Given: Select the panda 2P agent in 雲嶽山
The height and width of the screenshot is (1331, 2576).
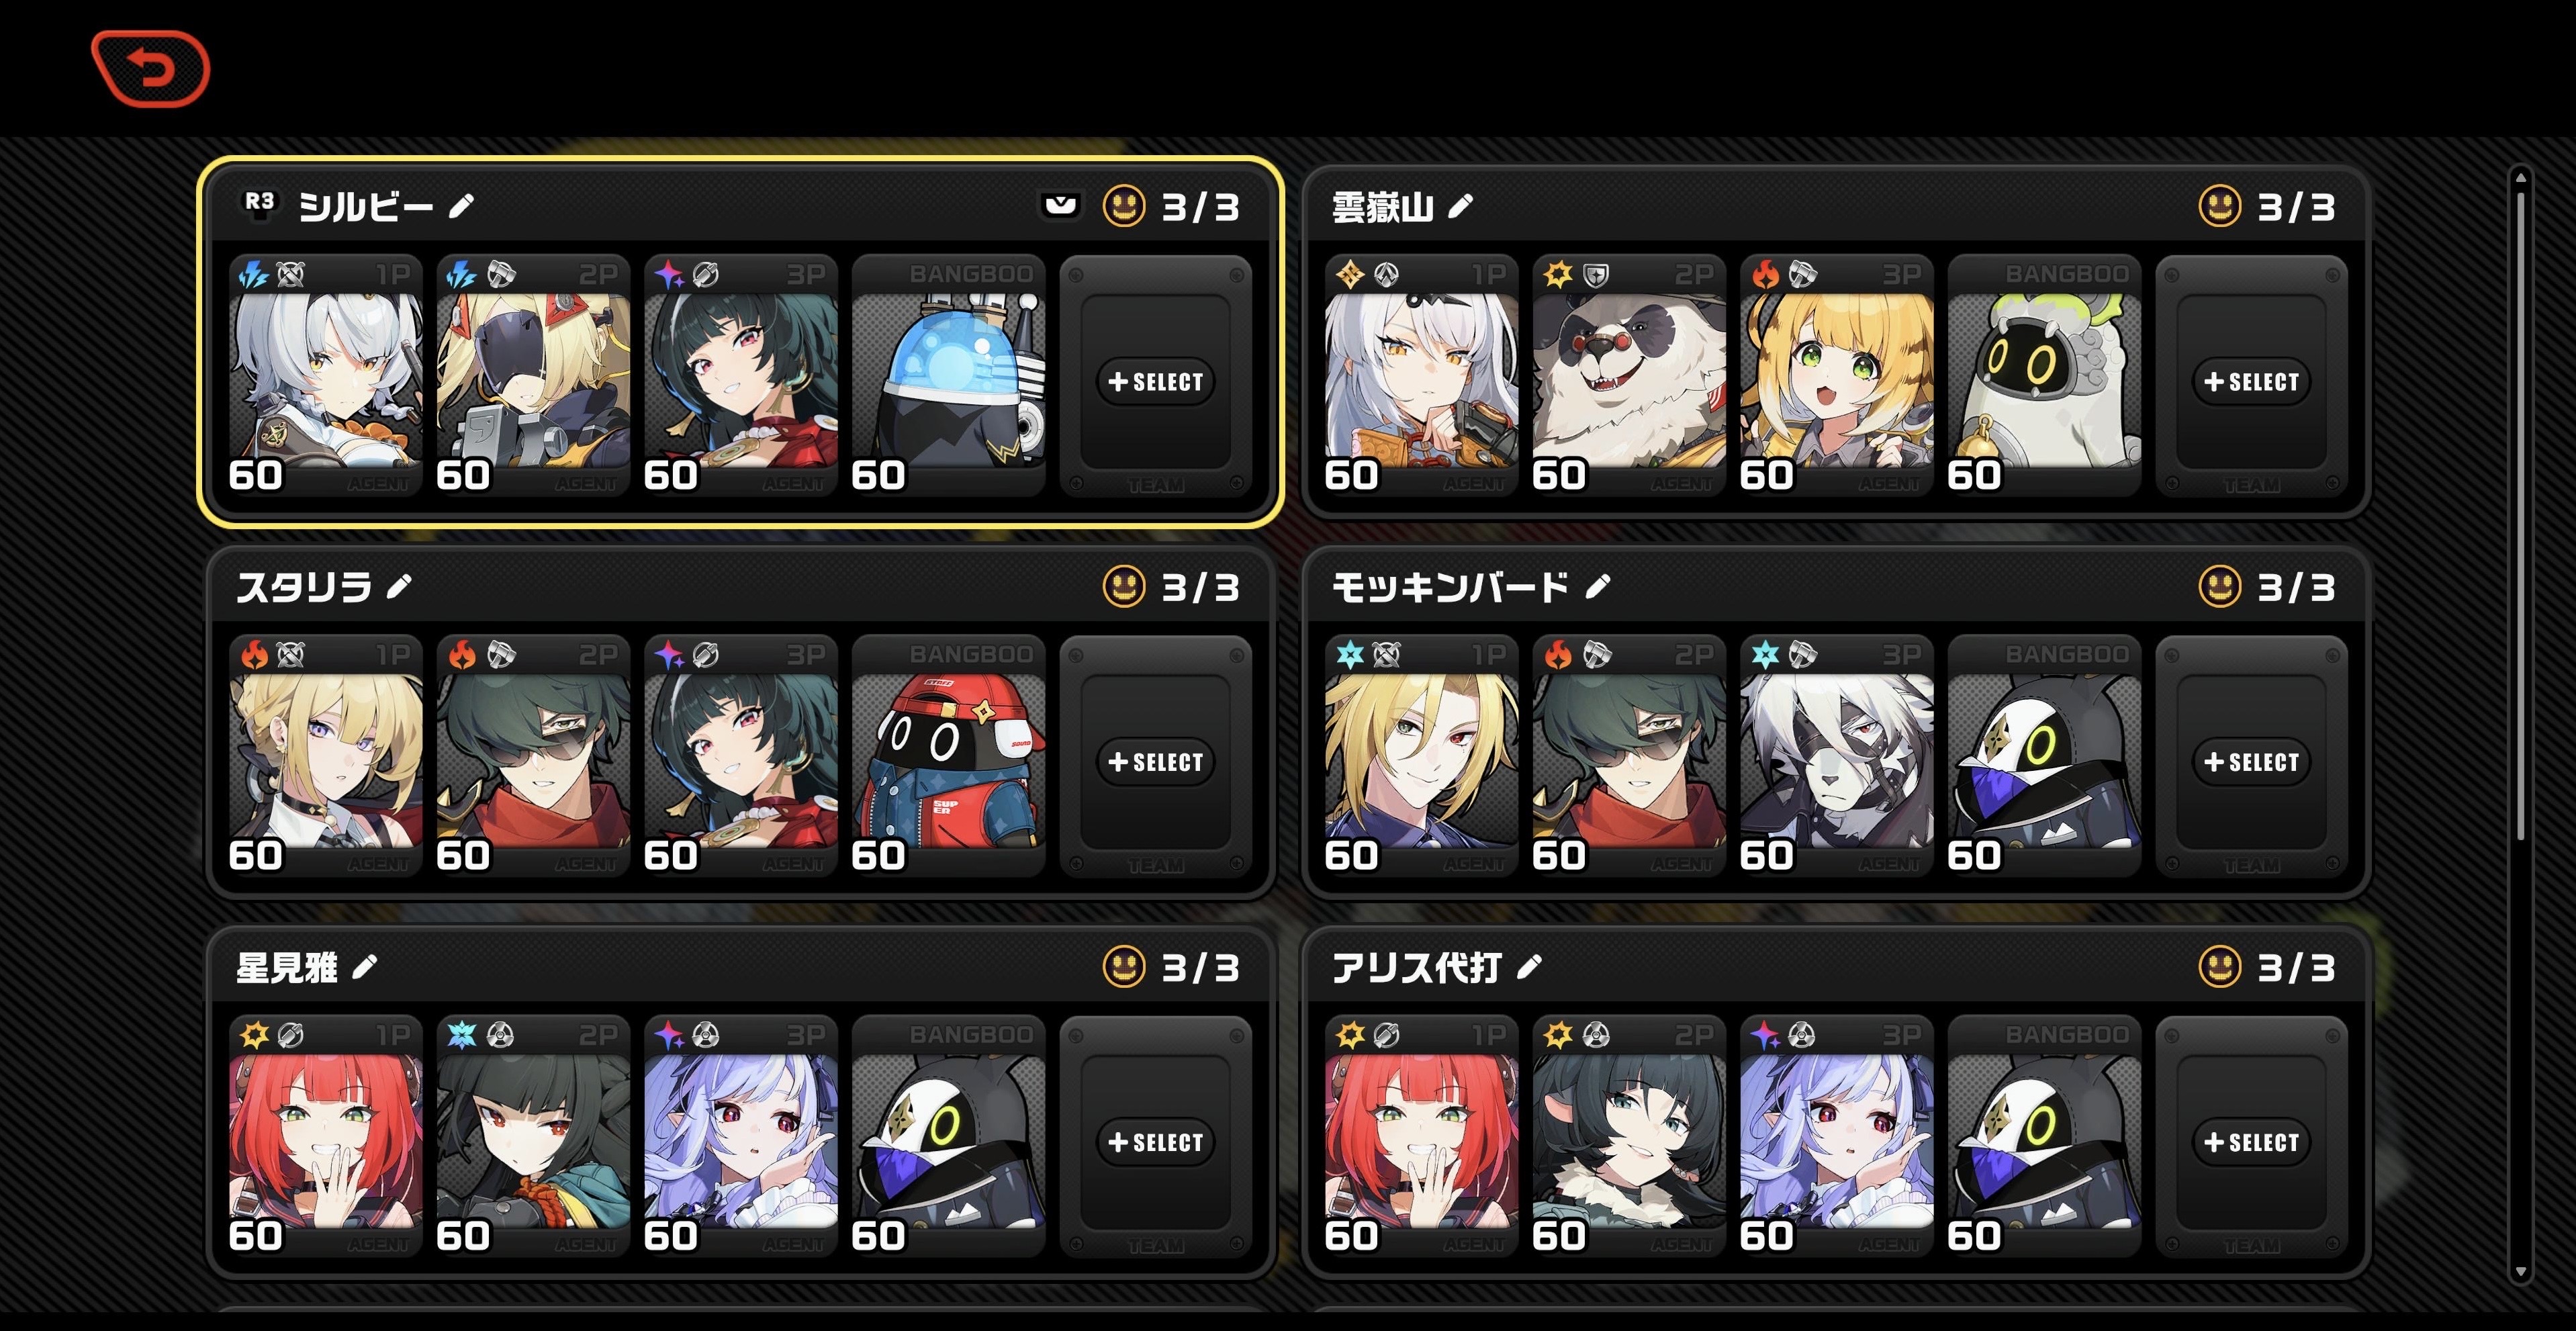Looking at the screenshot, I should point(1629,375).
